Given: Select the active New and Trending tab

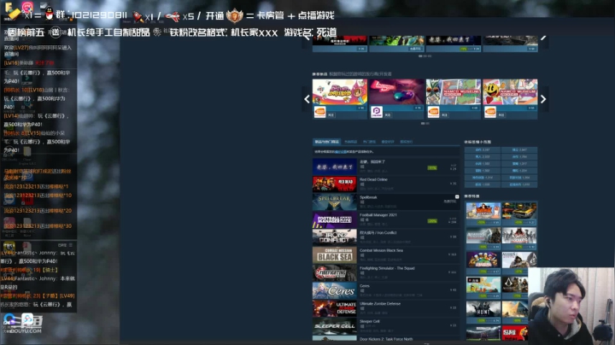Looking at the screenshot, I should pos(326,142).
